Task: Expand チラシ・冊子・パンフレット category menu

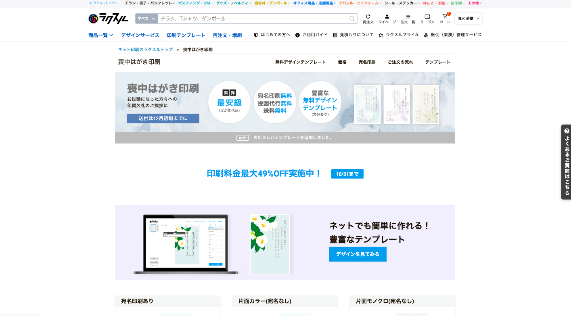Action: click(x=149, y=3)
